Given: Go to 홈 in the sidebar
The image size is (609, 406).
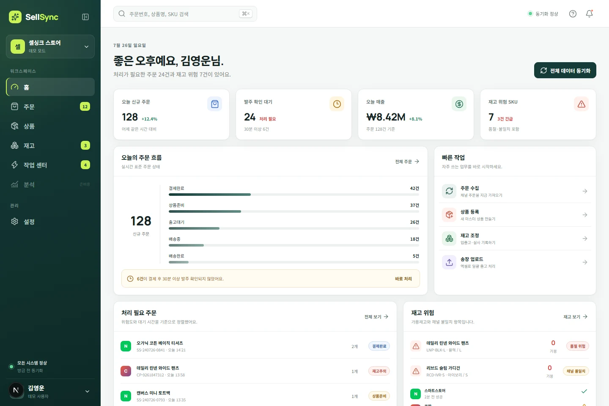Looking at the screenshot, I should click(x=50, y=87).
